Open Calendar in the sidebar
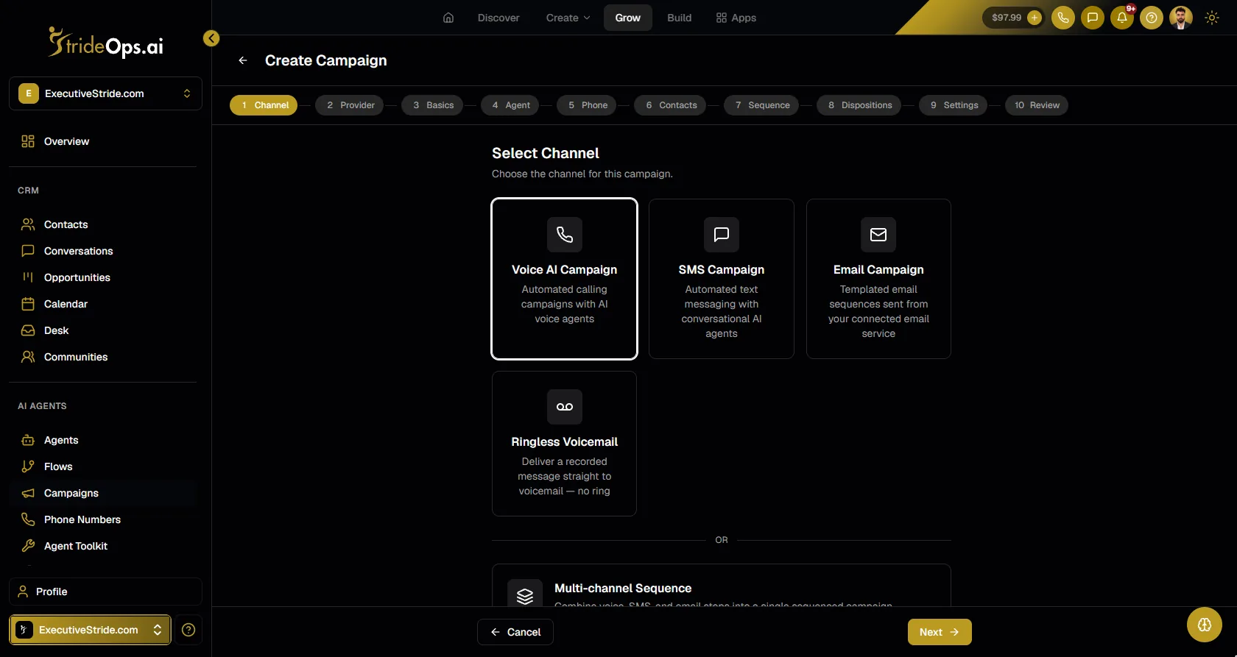The height and width of the screenshot is (657, 1237). pos(102,304)
